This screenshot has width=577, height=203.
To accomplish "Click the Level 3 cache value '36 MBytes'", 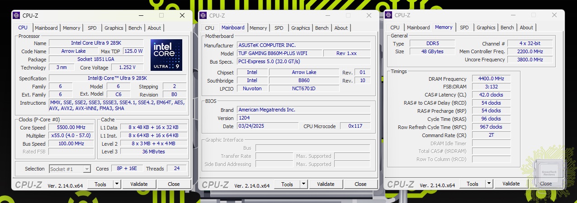I will click(x=153, y=152).
